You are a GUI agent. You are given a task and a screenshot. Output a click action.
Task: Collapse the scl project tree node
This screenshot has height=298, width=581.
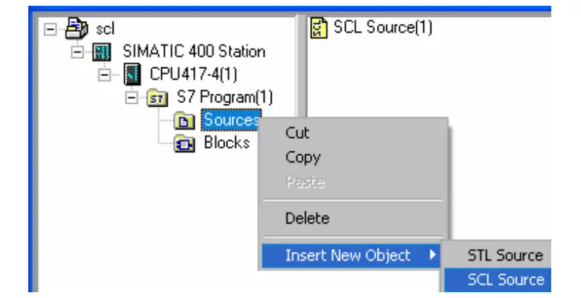[50, 29]
